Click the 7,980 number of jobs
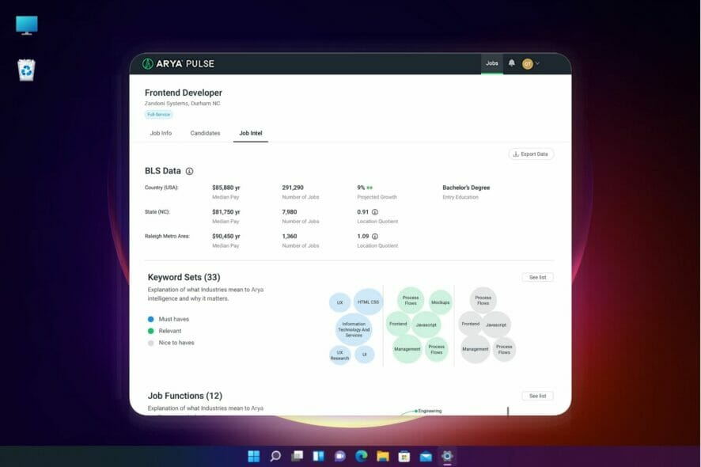The height and width of the screenshot is (467, 701). pyautogui.click(x=290, y=212)
